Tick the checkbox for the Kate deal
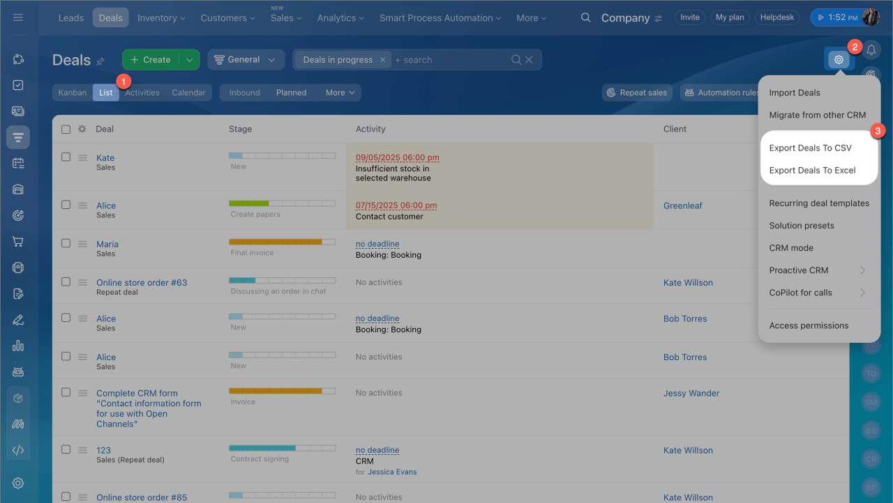893x503 pixels. coord(66,157)
